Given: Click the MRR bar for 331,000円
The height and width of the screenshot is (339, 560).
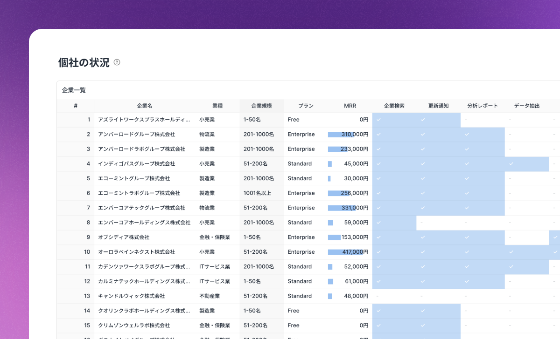Looking at the screenshot, I should click(x=342, y=208).
